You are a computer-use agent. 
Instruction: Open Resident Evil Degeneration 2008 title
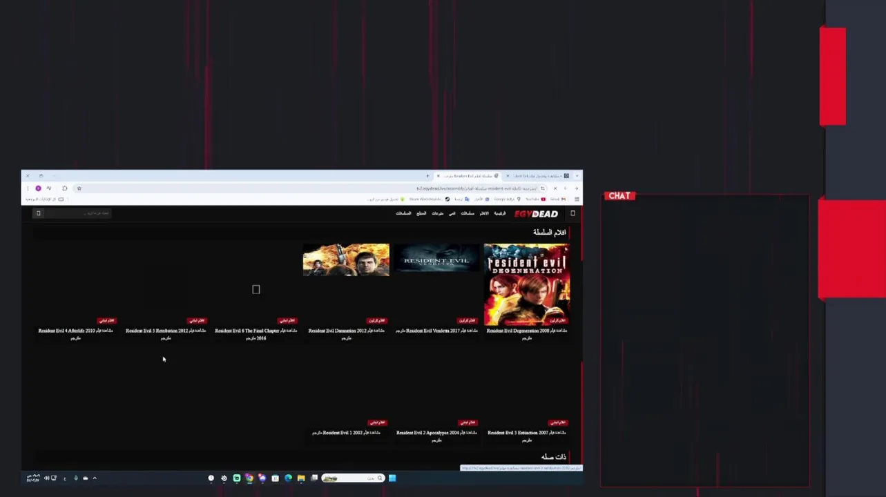(x=527, y=334)
